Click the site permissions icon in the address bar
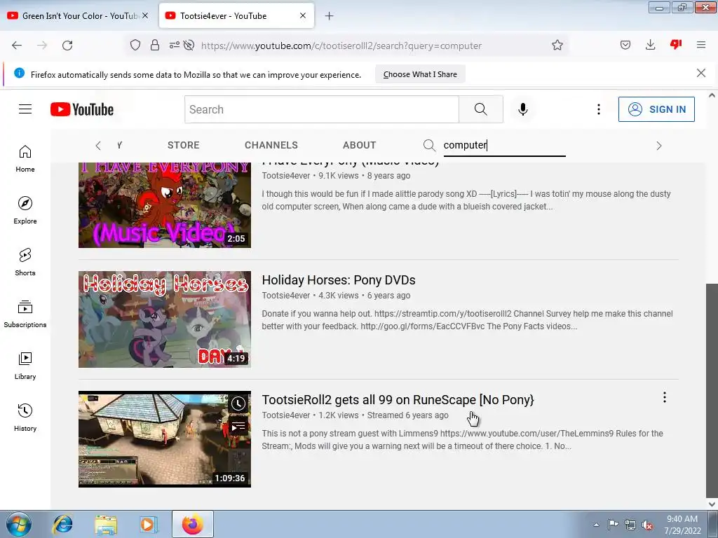Image resolution: width=718 pixels, height=538 pixels. 174,45
